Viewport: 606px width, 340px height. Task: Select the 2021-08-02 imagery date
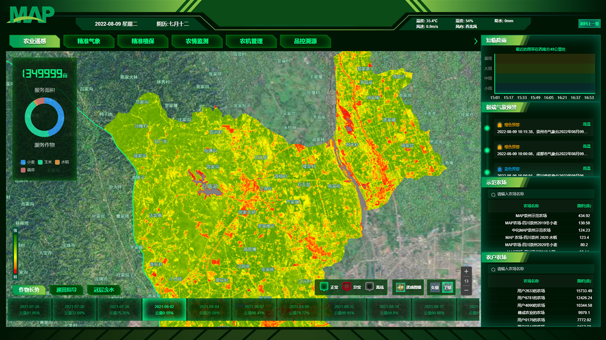[164, 310]
